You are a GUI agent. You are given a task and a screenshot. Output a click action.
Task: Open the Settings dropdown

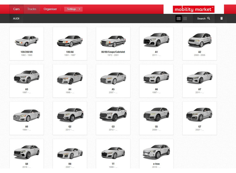click(73, 9)
